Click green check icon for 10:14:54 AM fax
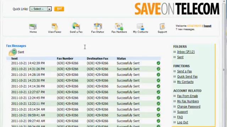227x127 pixels. (x=159, y=109)
